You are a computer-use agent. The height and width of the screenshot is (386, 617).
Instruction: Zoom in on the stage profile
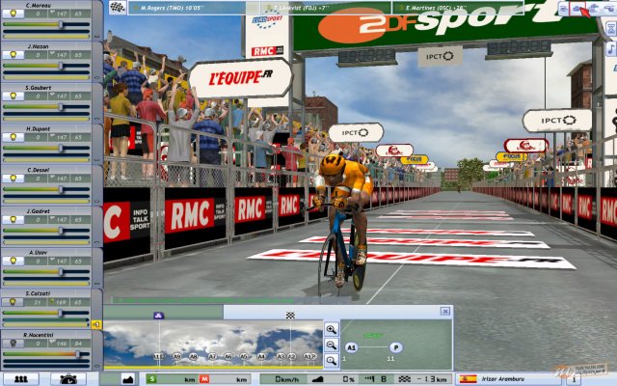pyautogui.click(x=332, y=329)
